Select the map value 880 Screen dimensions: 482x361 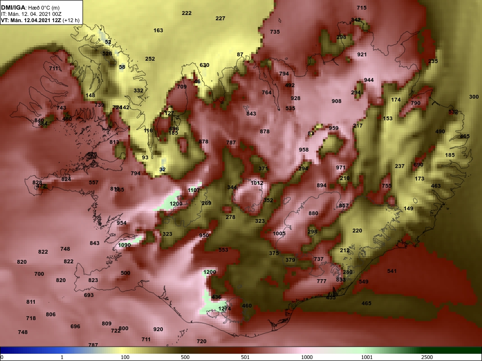pyautogui.click(x=313, y=213)
